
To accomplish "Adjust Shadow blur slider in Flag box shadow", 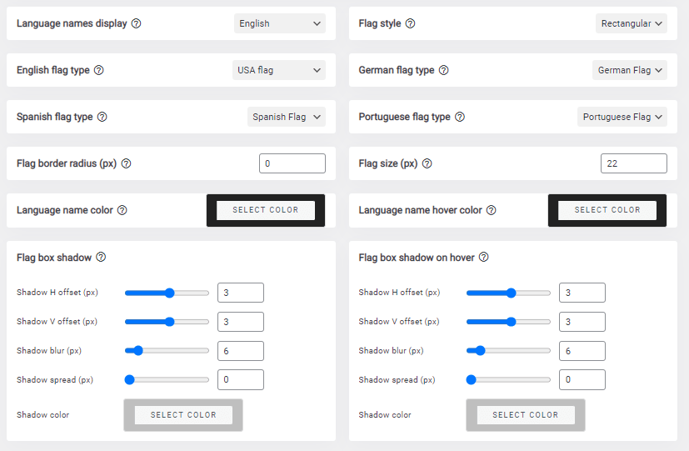I will click(167, 351).
